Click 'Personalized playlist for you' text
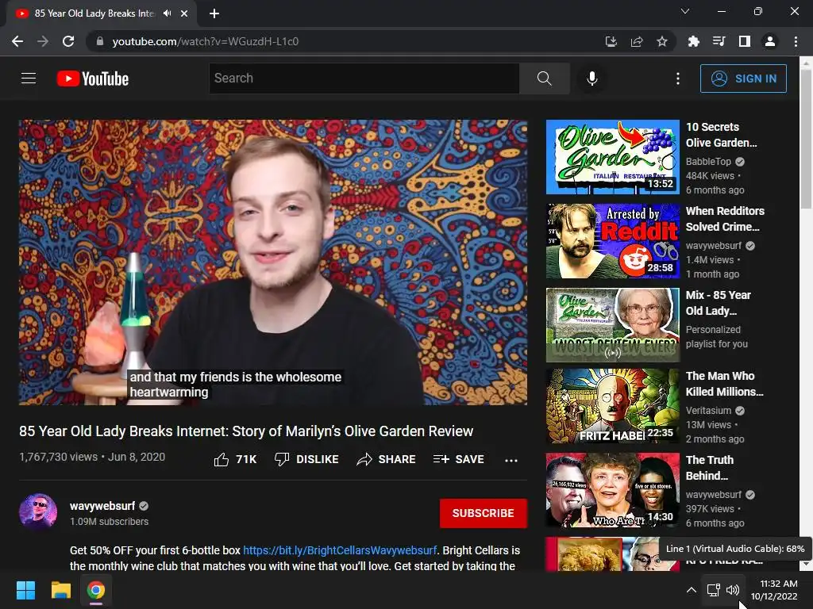 pos(717,336)
